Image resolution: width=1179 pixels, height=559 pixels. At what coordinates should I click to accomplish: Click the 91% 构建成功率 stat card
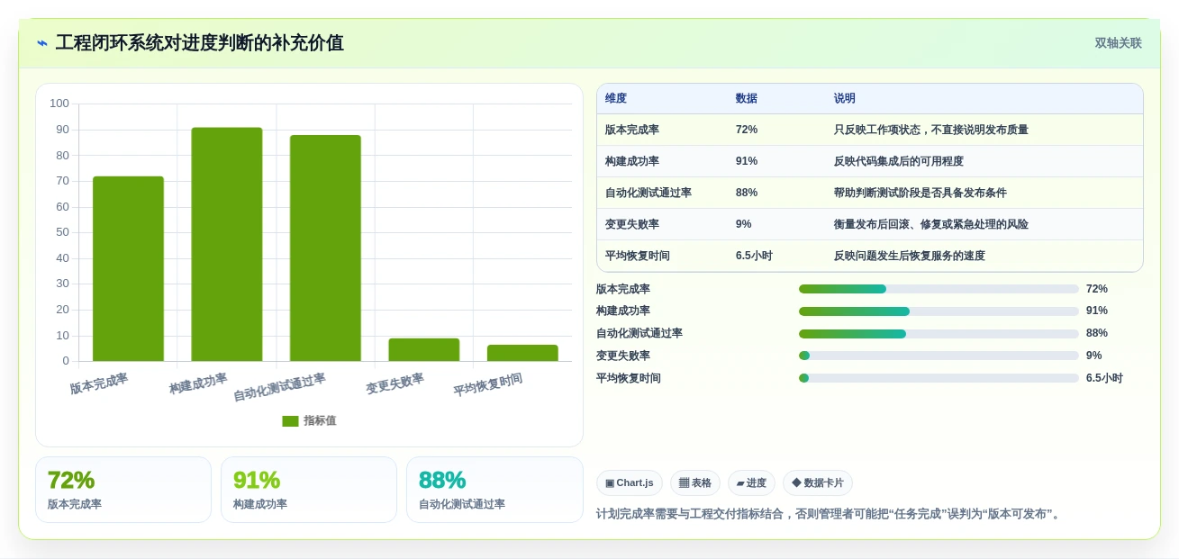[x=309, y=490]
